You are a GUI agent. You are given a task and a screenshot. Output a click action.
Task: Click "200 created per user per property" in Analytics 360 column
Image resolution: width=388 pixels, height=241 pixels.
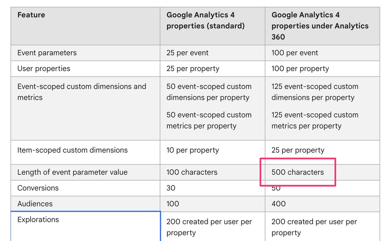tap(314, 227)
